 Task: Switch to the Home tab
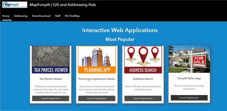coord(6,16)
